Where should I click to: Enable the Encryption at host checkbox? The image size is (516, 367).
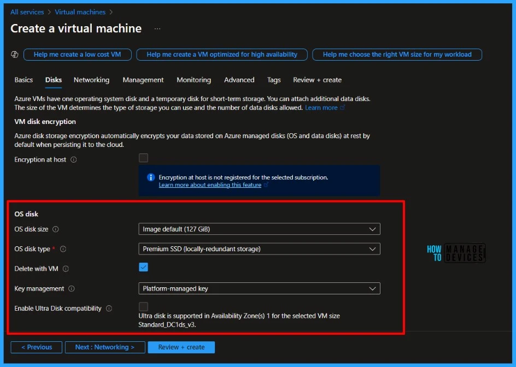[x=143, y=158]
